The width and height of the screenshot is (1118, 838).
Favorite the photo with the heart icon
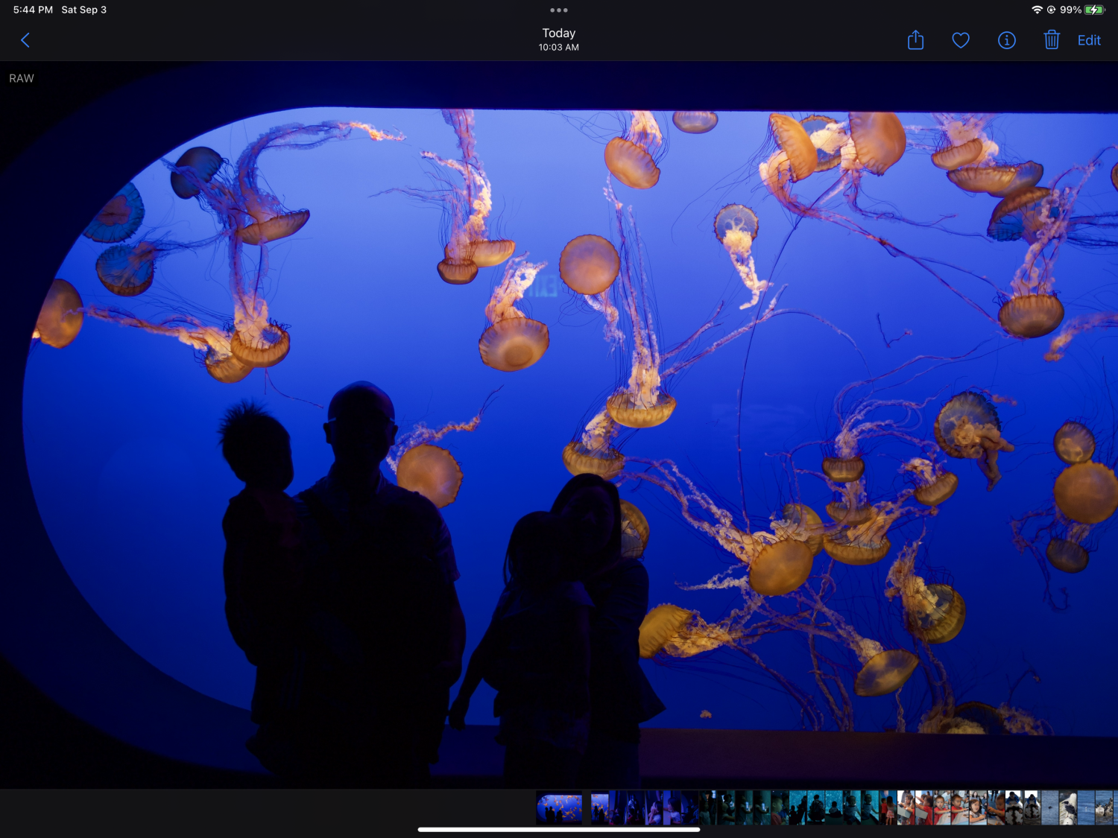point(961,40)
